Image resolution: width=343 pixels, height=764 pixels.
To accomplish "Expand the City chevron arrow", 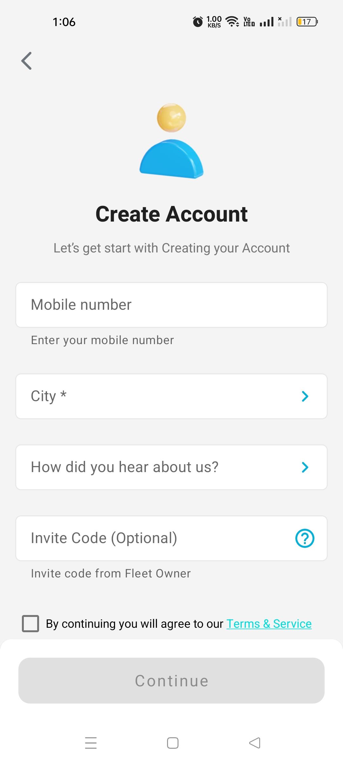I will pos(305,396).
